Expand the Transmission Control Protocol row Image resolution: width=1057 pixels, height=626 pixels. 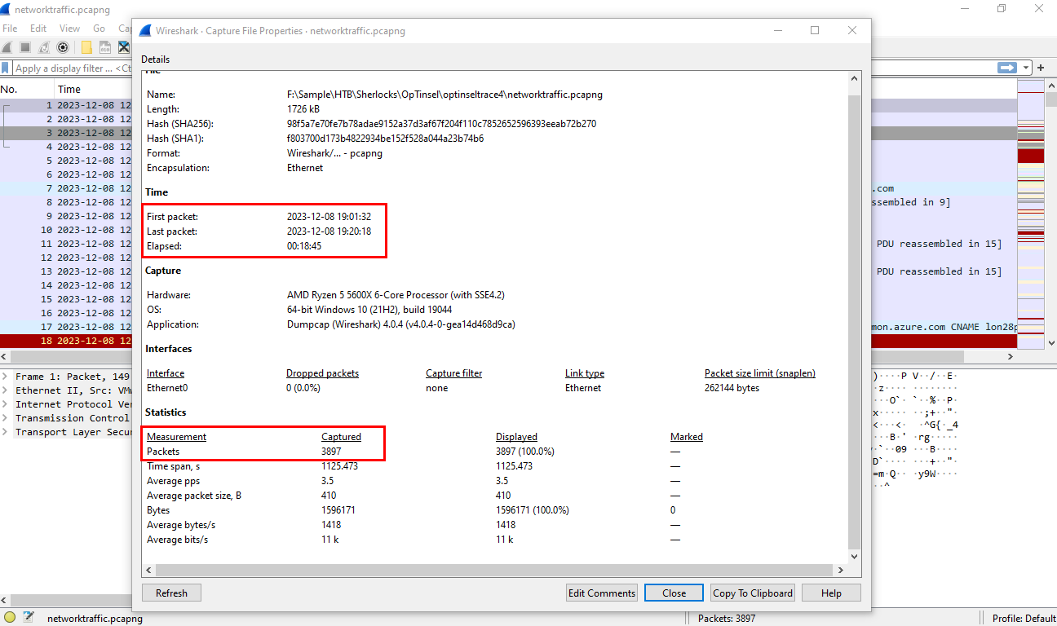pyautogui.click(x=6, y=418)
